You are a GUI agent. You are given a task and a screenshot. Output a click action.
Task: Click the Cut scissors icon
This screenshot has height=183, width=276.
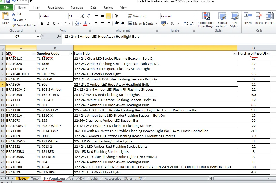click(13, 14)
